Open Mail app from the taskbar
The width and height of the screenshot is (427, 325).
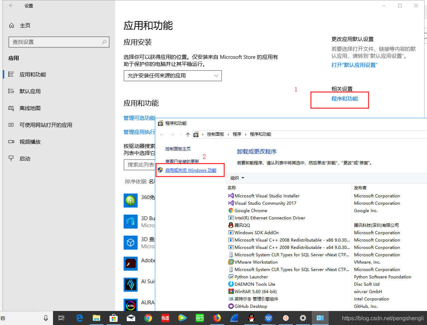[x=131, y=318]
